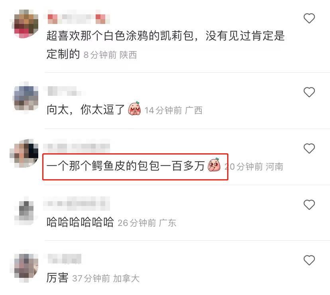Like the '向太,你太逗了' comment

click(309, 92)
